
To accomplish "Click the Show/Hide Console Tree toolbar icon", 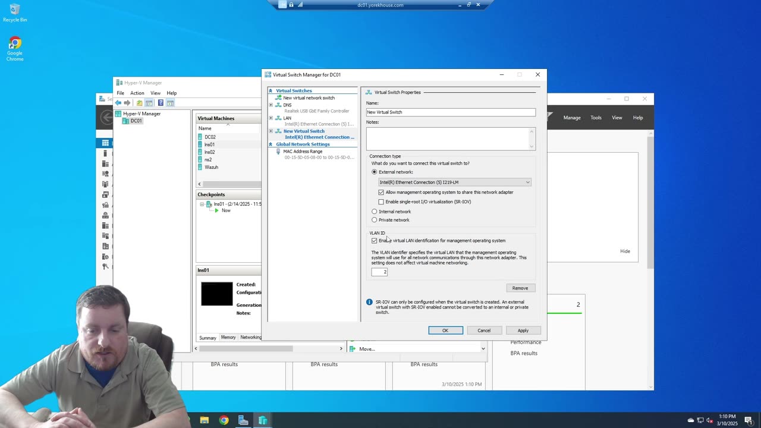I will coord(149,103).
